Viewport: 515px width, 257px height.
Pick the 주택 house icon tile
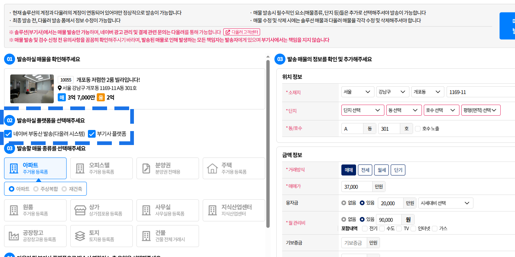212,169
